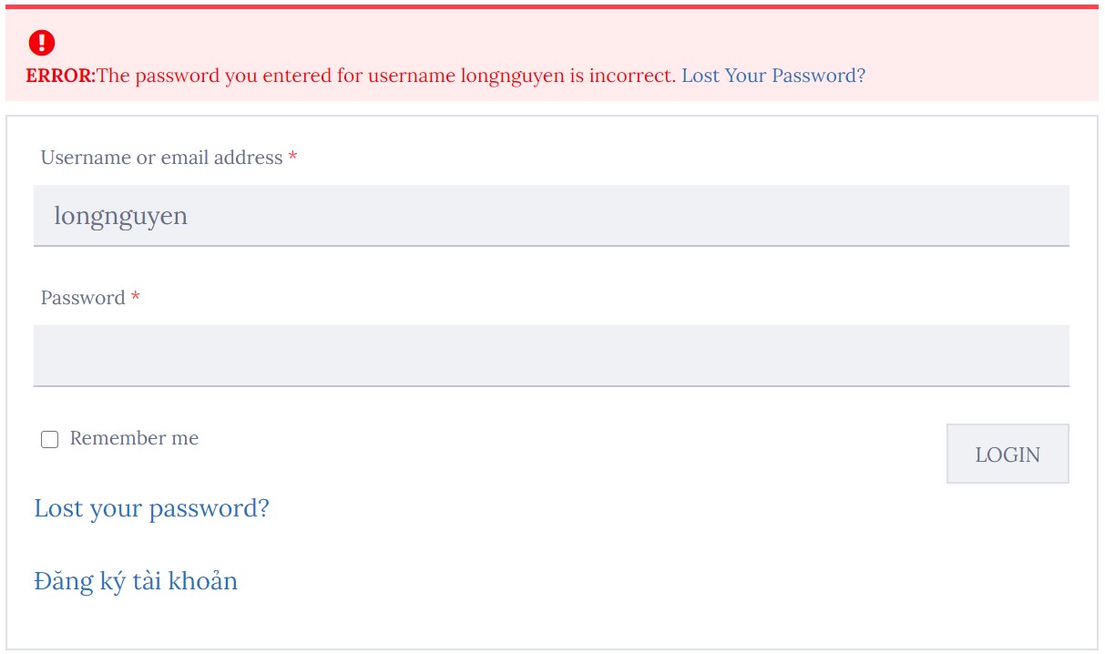Click the Username or email address label

161,158
